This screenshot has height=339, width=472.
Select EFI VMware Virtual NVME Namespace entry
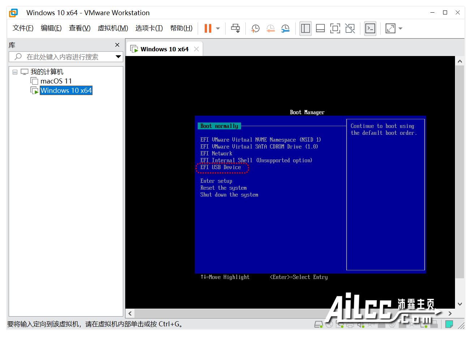coord(261,140)
